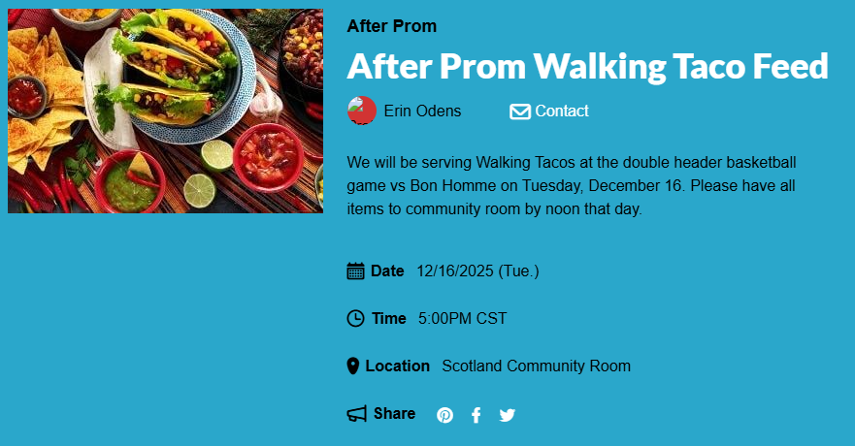The image size is (855, 446).
Task: Open the Contact link
Action: (x=562, y=111)
